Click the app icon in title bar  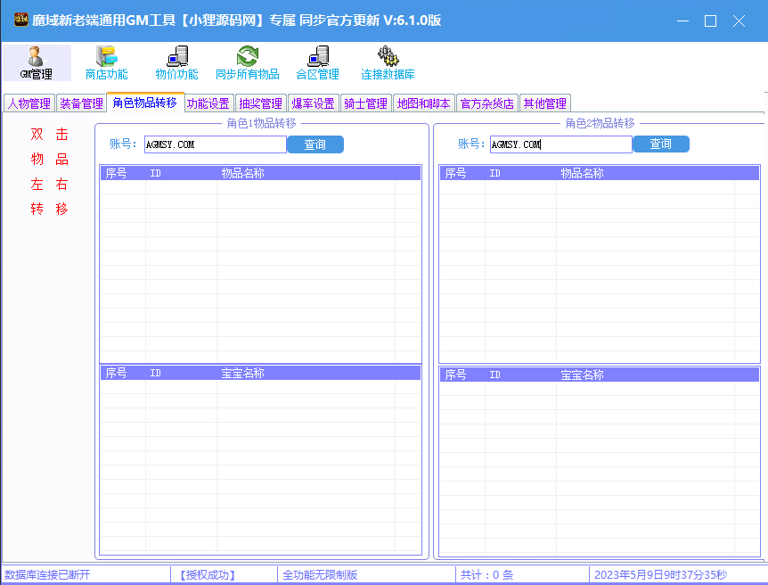tap(20, 21)
